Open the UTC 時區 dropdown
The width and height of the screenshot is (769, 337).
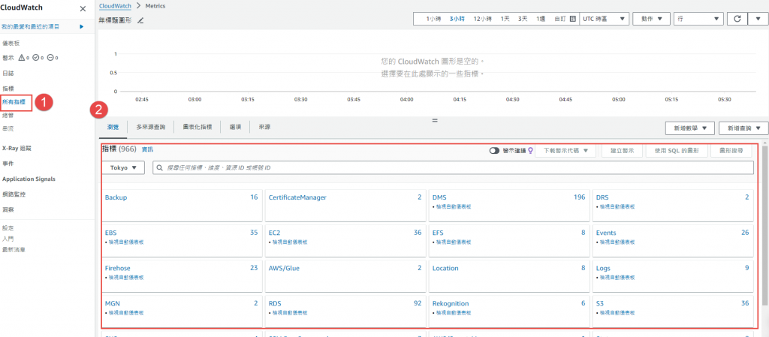tap(605, 19)
